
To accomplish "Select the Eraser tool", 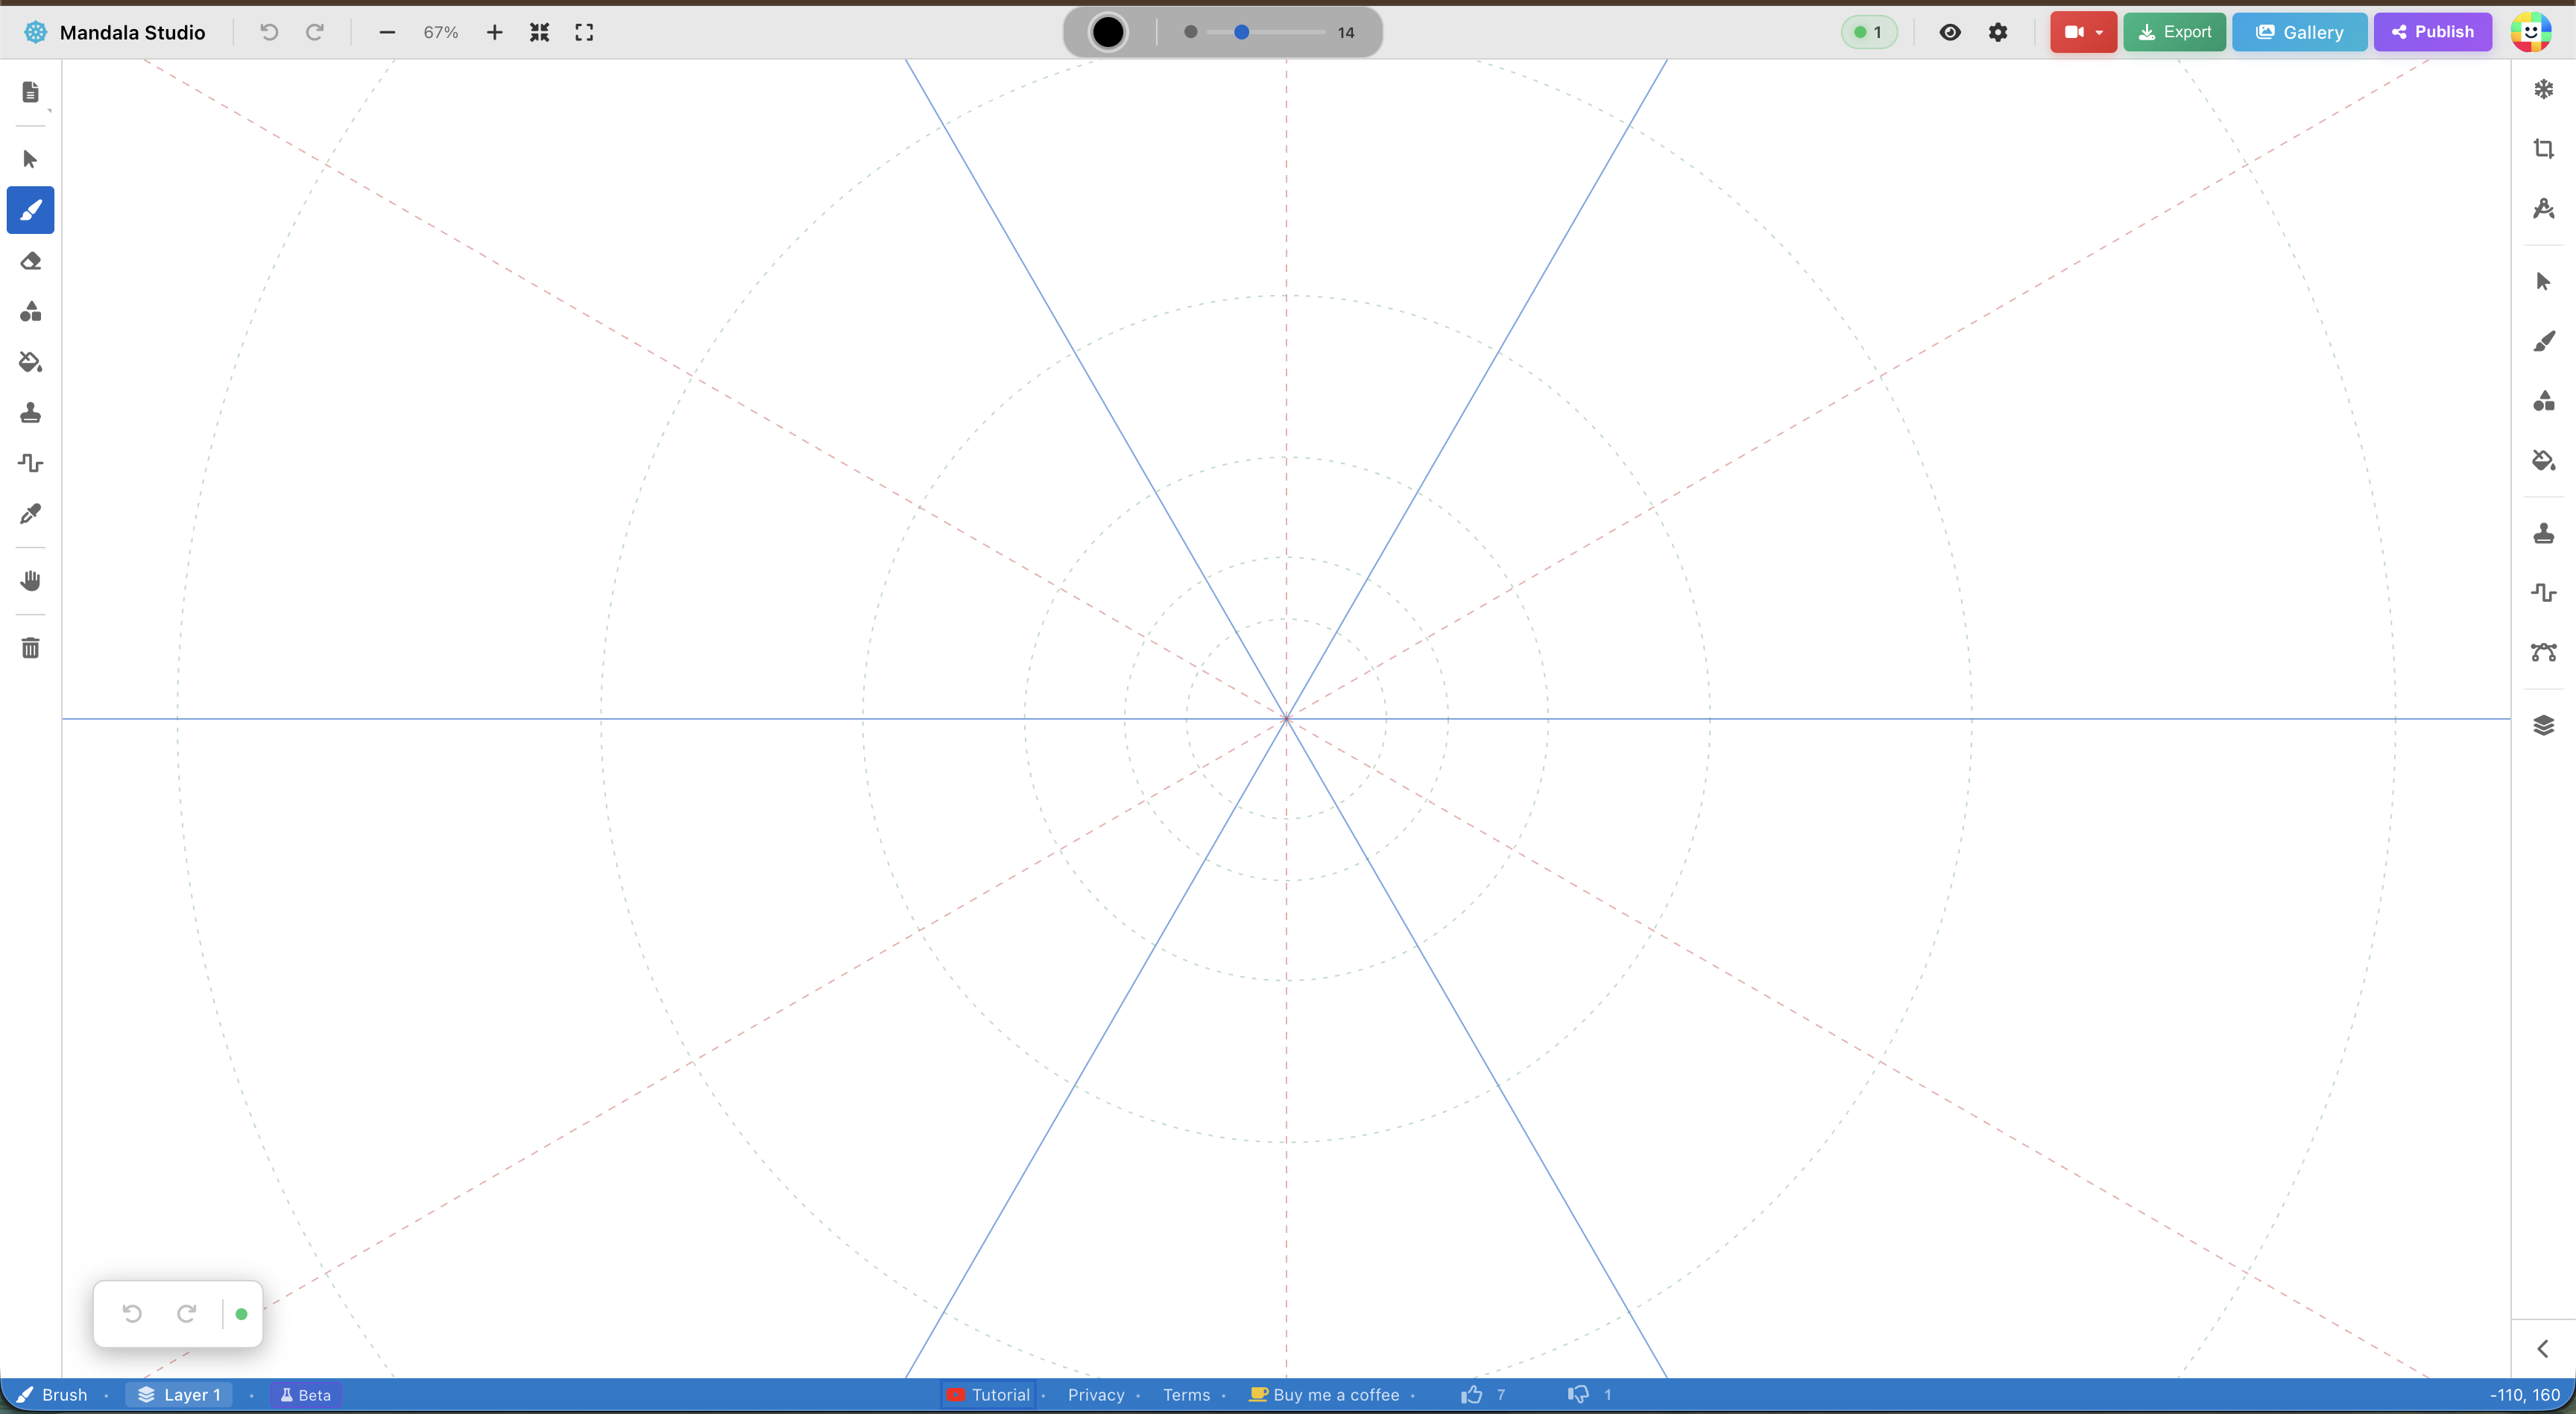I will click(30, 261).
